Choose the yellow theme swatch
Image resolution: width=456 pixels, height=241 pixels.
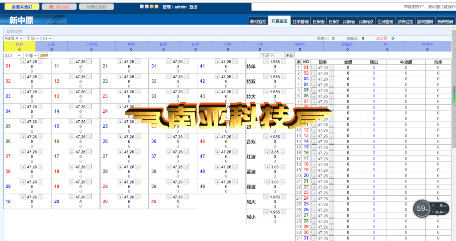156,6
